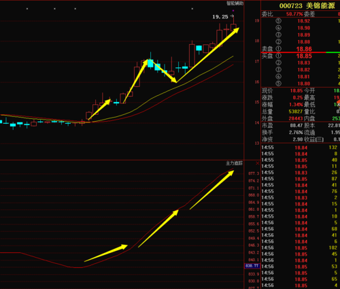
Task: Select the blue highlighted 838.77 axis value
Action: (x=252, y=266)
